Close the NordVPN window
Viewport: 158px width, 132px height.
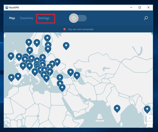click(149, 8)
